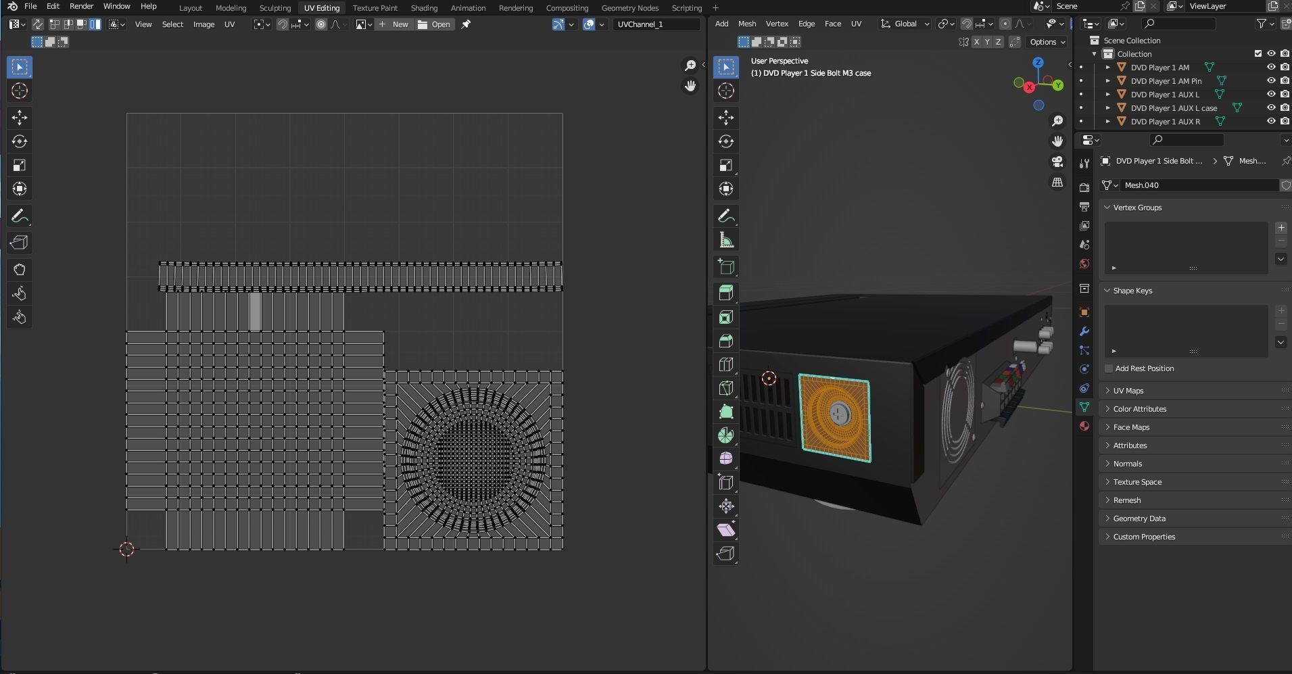Select the Loop Cut tool

click(x=726, y=364)
